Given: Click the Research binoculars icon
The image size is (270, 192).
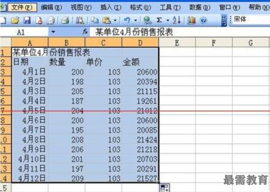Looking at the screenshot, I should [x=80, y=20].
